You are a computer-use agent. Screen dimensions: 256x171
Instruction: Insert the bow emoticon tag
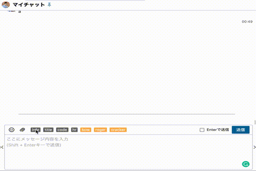click(x=86, y=130)
